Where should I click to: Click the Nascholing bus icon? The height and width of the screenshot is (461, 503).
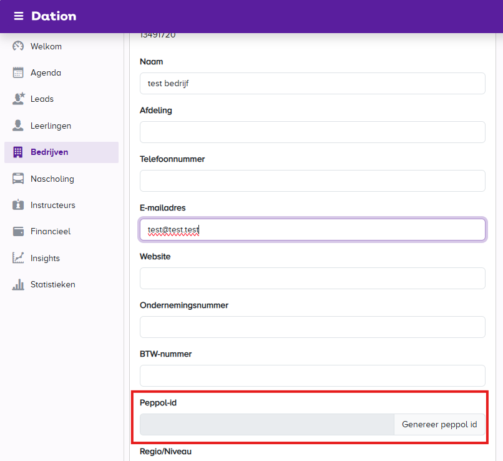pyautogui.click(x=18, y=179)
